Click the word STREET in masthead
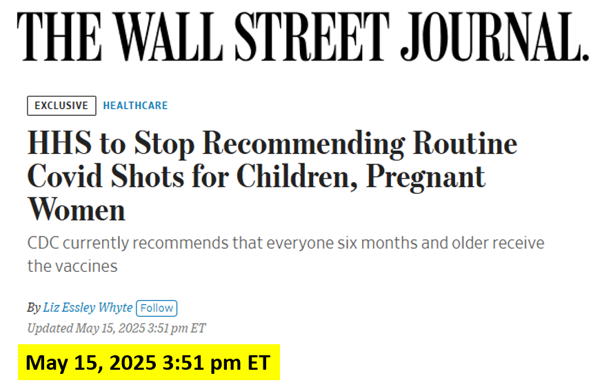Image resolution: width=602 pixels, height=387 pixels. [x=312, y=37]
